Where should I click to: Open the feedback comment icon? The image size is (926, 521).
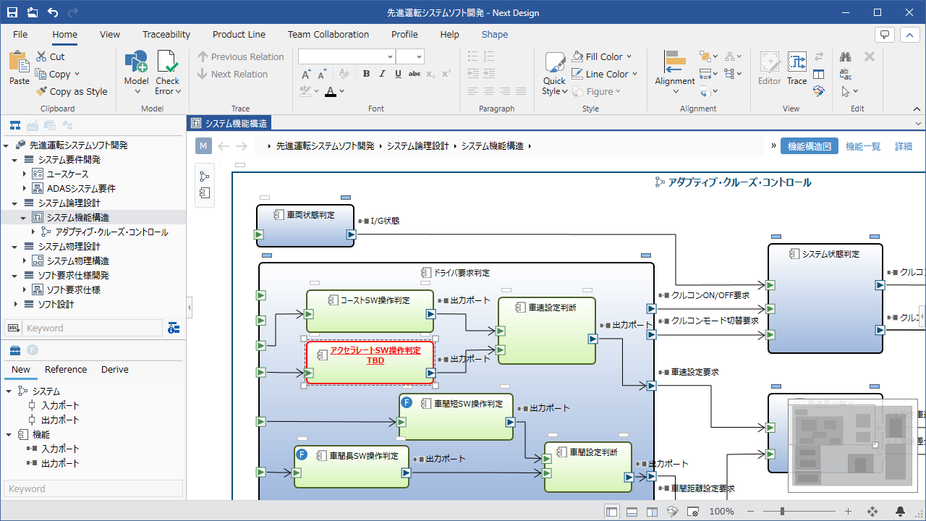tap(884, 35)
